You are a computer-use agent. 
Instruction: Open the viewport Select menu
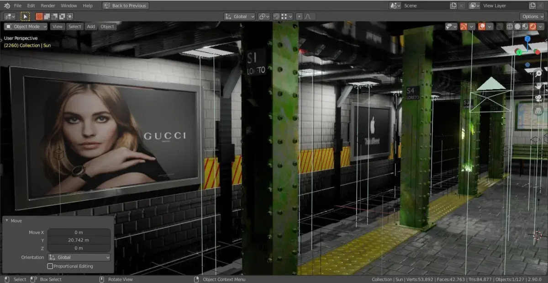[x=75, y=27]
